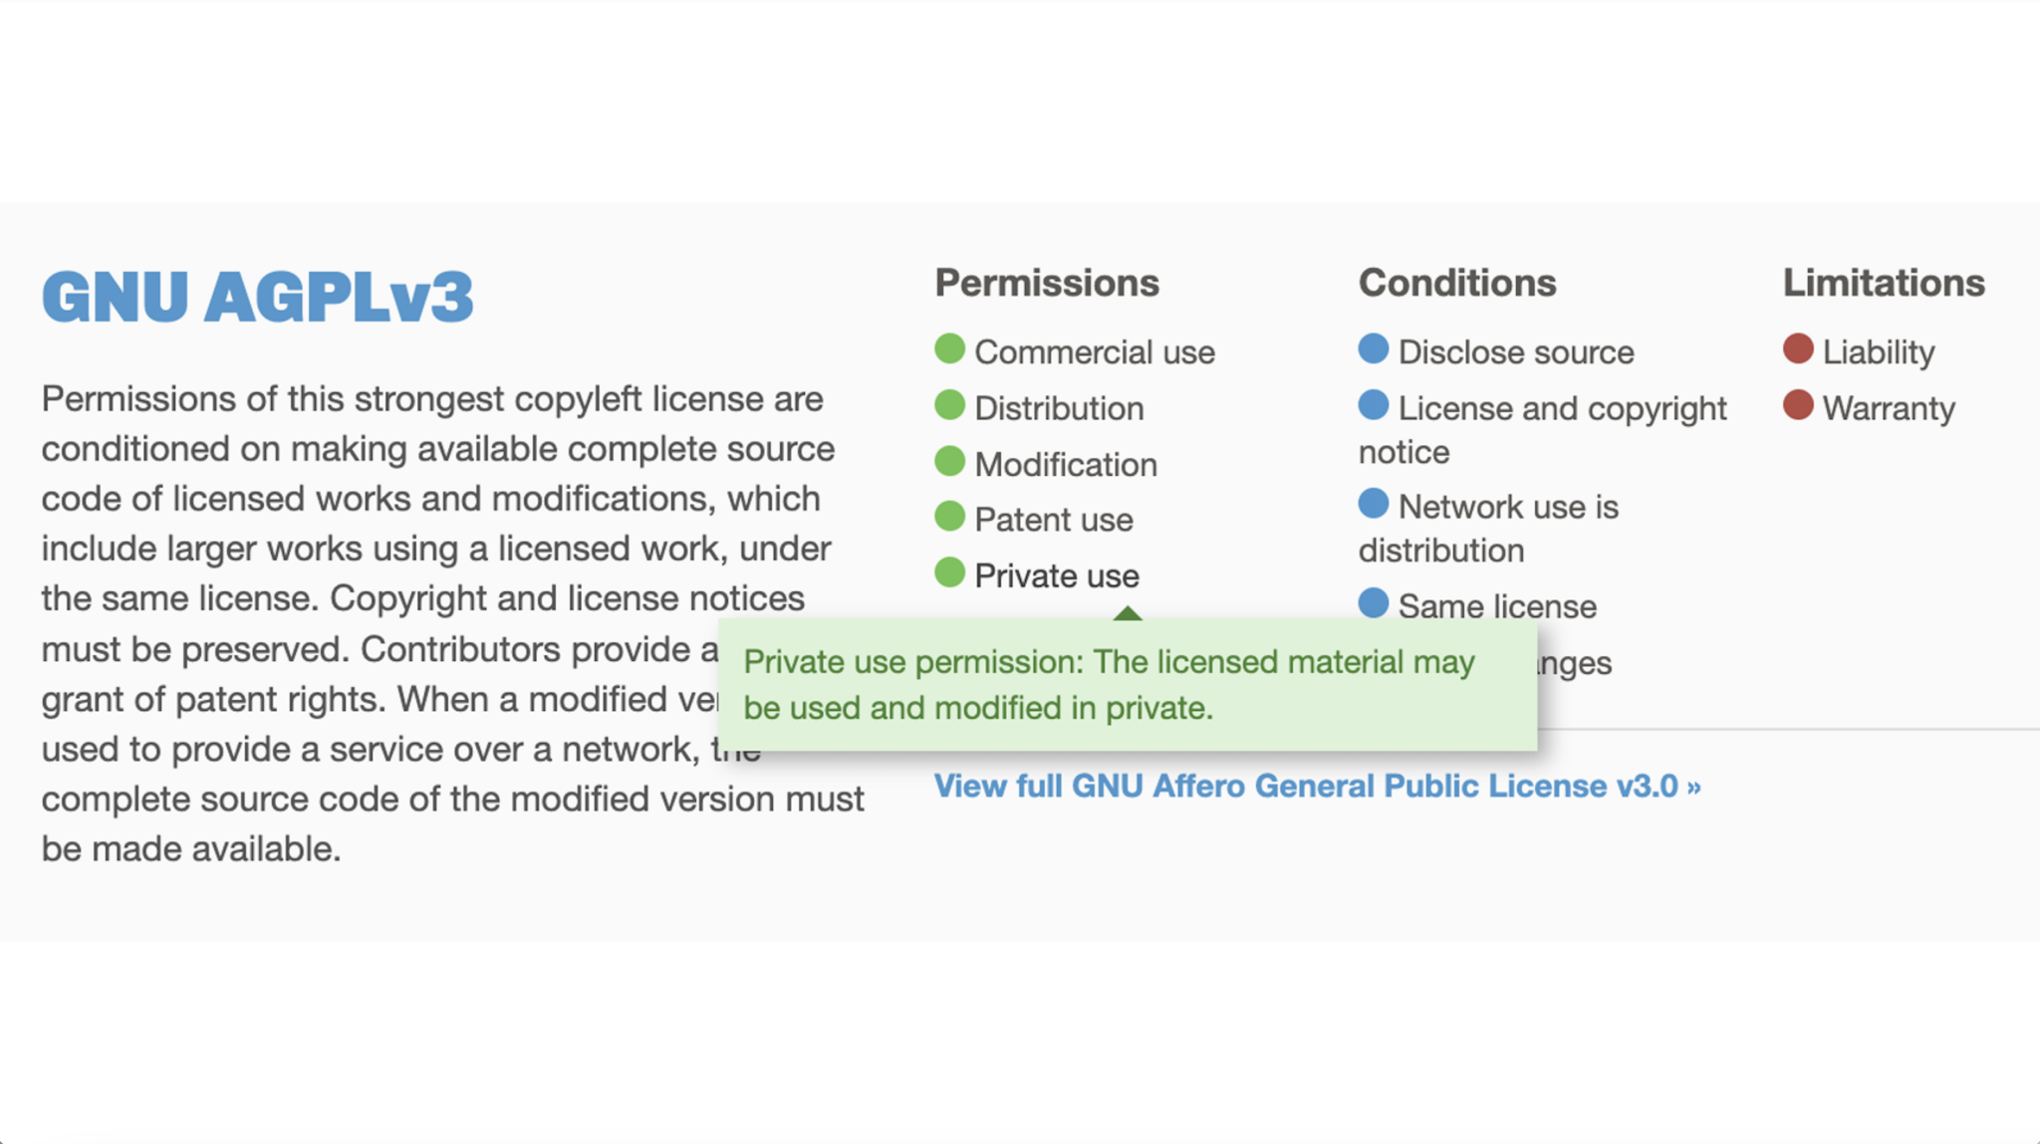Select the Permissions column header
The width and height of the screenshot is (2040, 1144).
(x=1047, y=283)
